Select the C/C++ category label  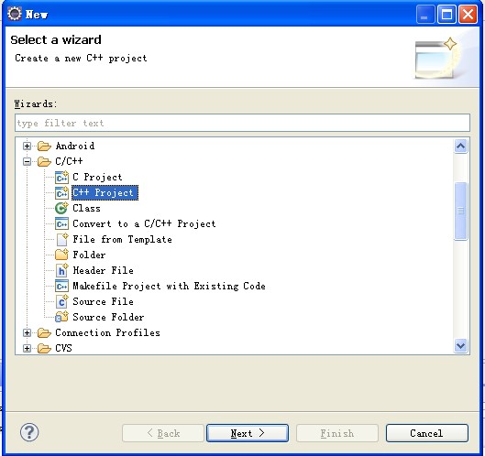click(x=69, y=161)
